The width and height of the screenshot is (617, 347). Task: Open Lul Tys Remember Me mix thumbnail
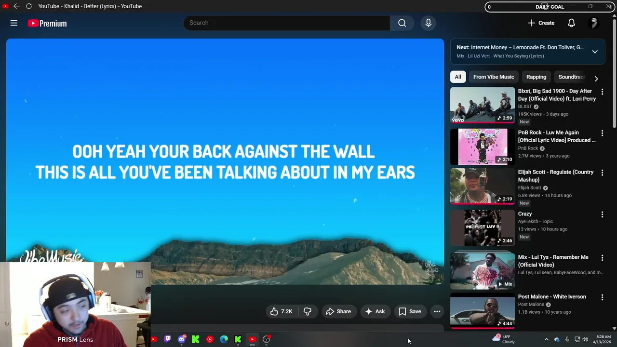coord(483,271)
